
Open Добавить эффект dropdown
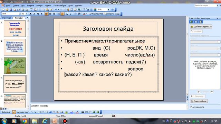(201, 27)
